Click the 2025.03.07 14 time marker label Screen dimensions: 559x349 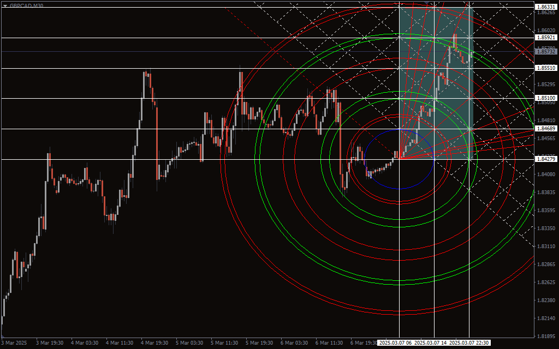(431, 343)
